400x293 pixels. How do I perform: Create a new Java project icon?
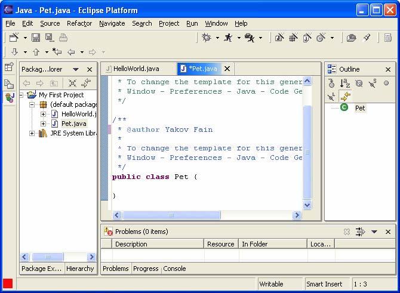(279, 38)
